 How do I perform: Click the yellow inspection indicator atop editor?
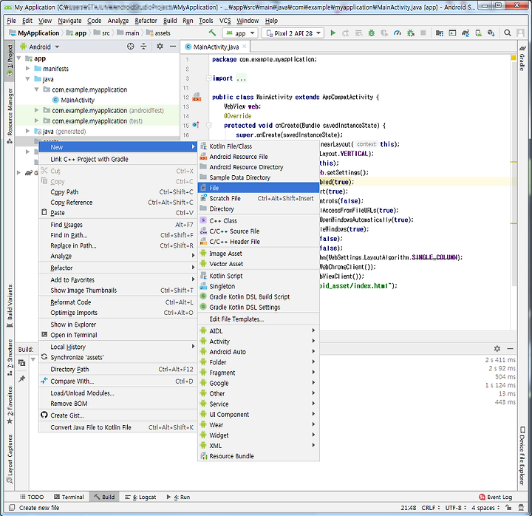[514, 58]
